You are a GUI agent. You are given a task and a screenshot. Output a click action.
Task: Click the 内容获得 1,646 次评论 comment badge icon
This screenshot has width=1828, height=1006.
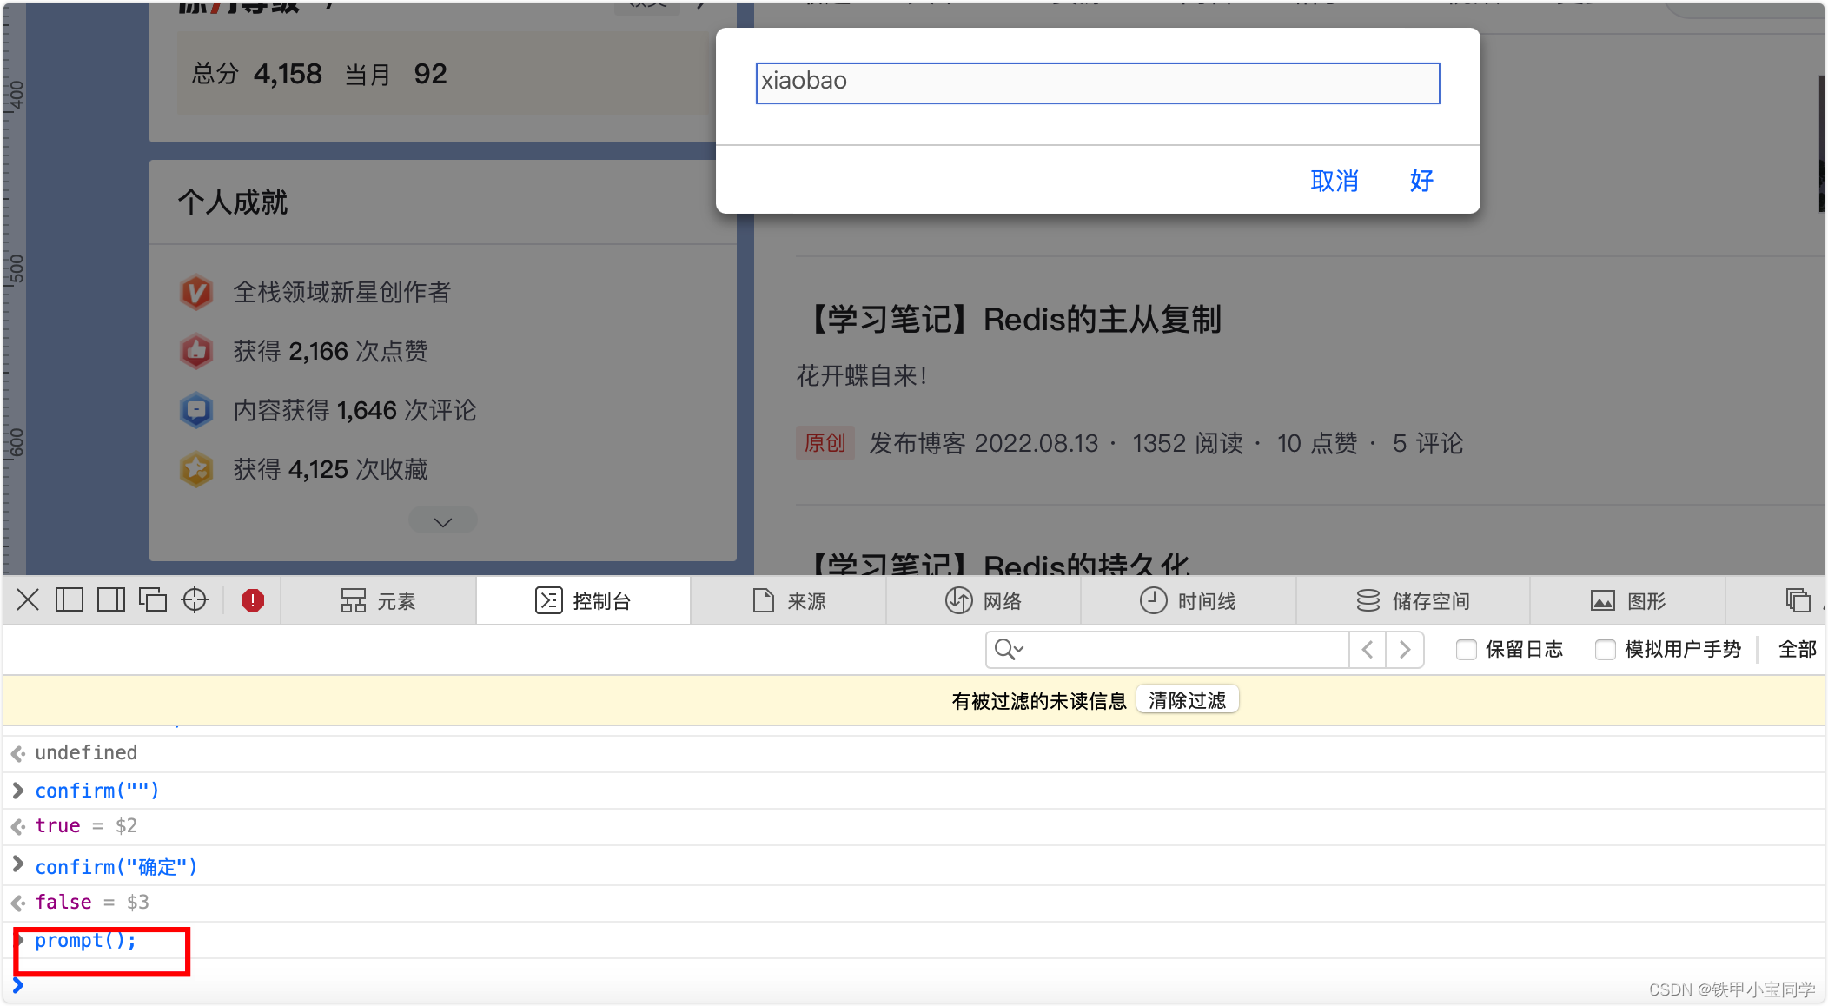point(196,411)
